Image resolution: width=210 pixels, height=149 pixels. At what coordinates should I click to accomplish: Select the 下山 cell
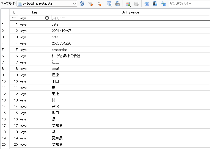pos(130,81)
